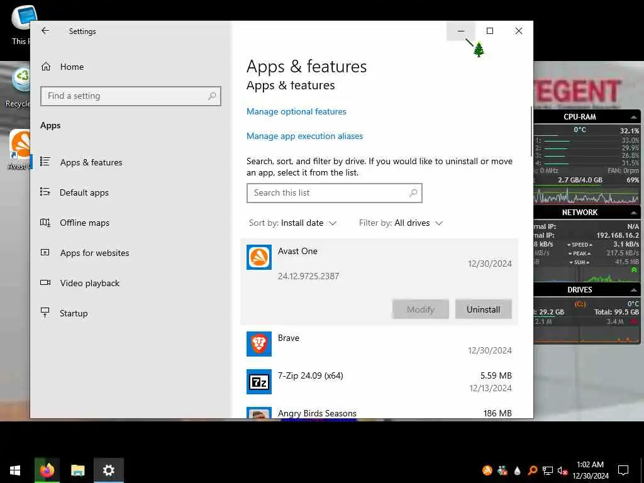Open the clock showing 1:02 AM
The image size is (644, 483).
(x=590, y=470)
